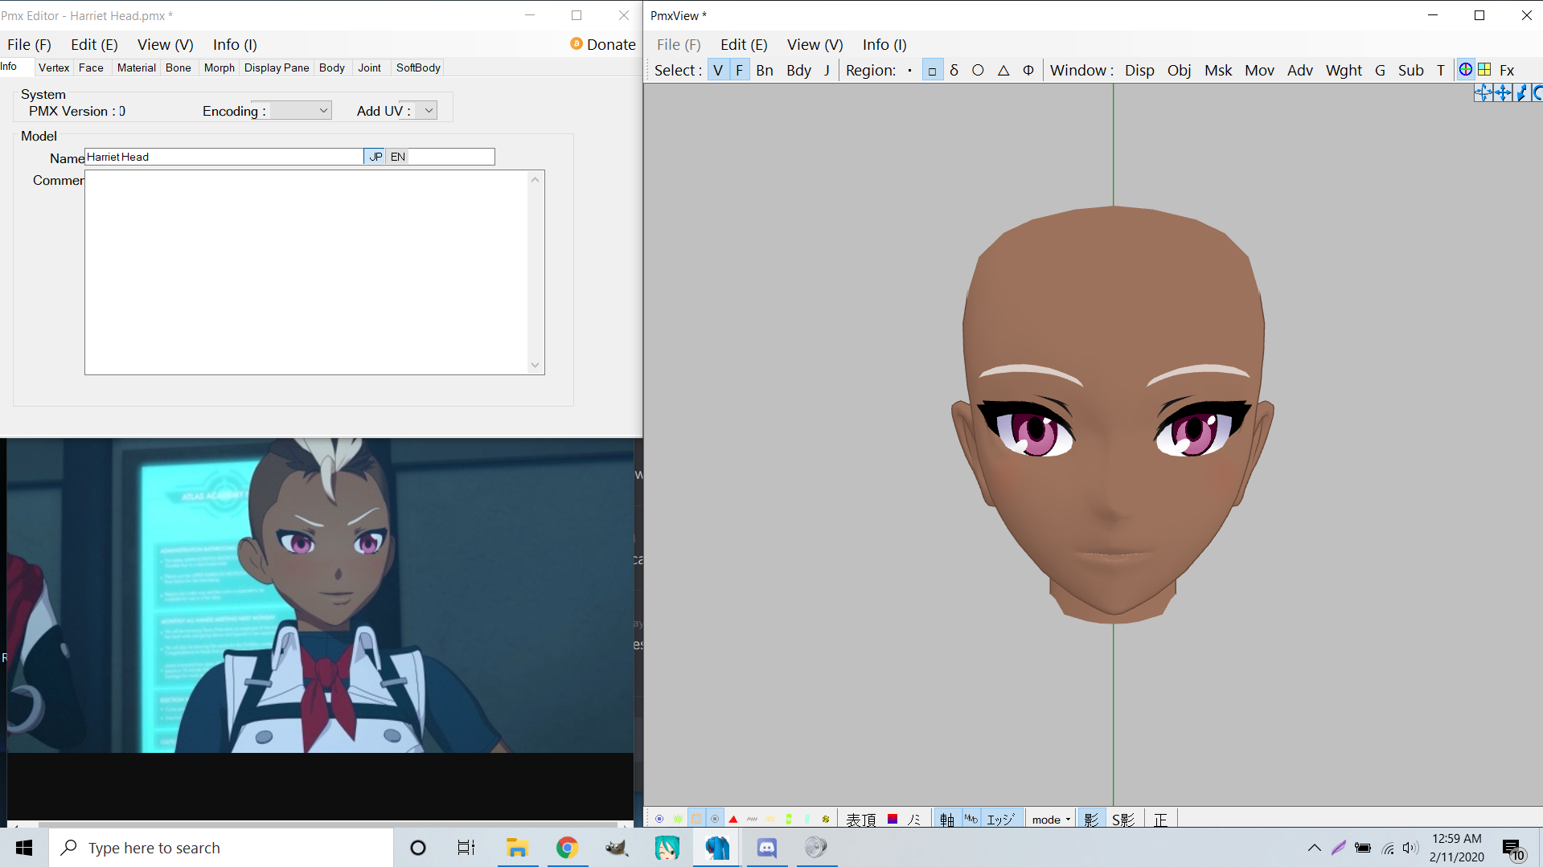This screenshot has height=867, width=1543.
Task: Click the Donate link in Pmx Editor
Action: pyautogui.click(x=603, y=45)
